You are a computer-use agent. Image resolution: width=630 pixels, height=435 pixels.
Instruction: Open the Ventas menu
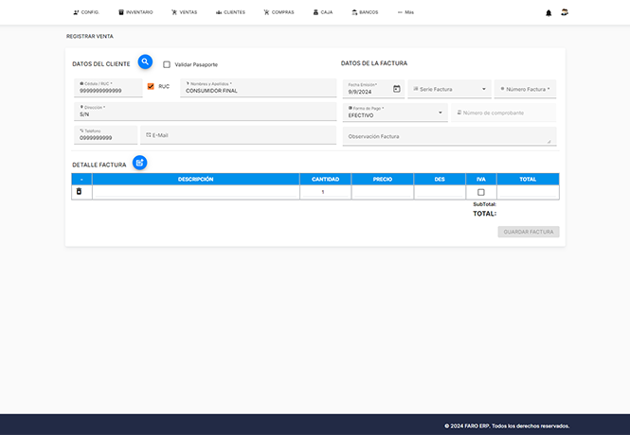(184, 12)
